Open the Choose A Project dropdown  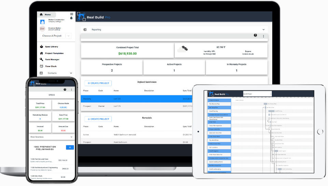click(x=56, y=36)
